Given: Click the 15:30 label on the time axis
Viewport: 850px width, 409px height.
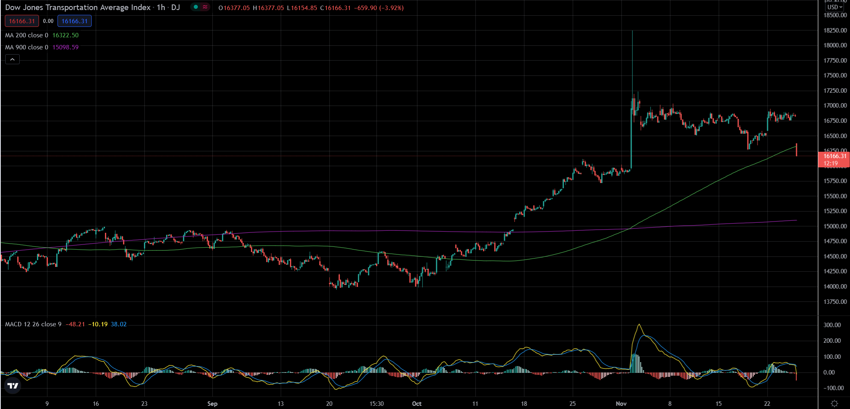Looking at the screenshot, I should (x=377, y=404).
